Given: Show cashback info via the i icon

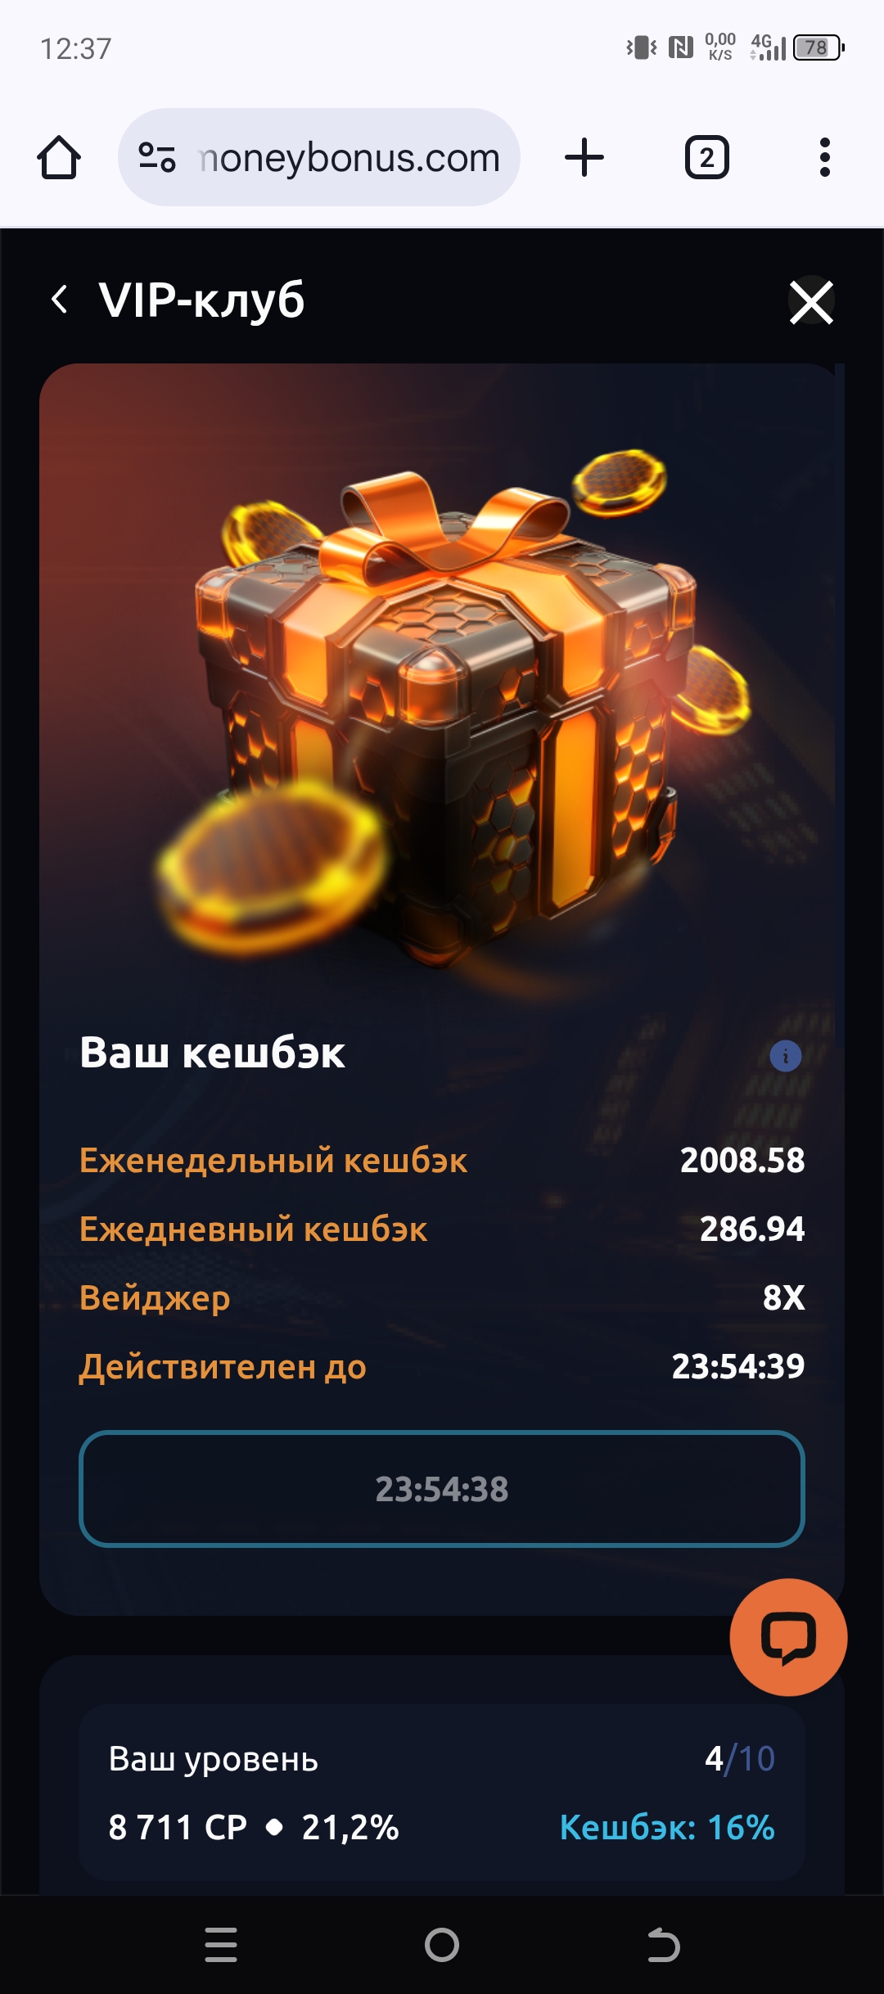Looking at the screenshot, I should [786, 1056].
